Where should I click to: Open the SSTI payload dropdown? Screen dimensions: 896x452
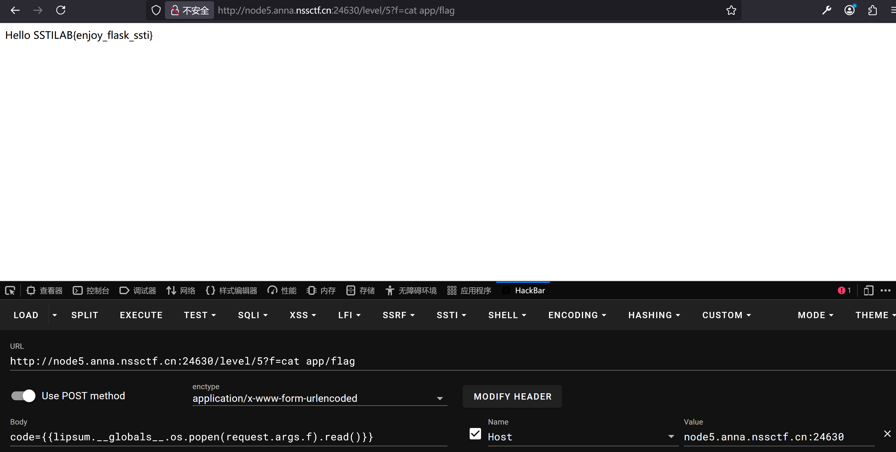pyautogui.click(x=451, y=315)
